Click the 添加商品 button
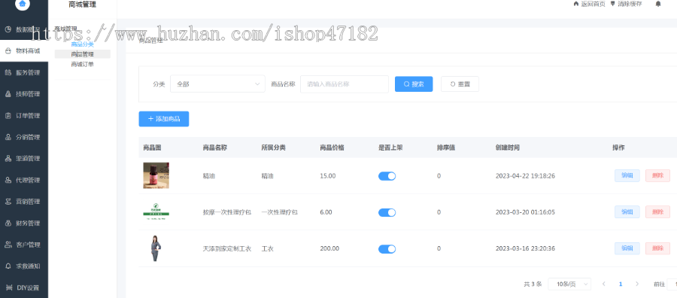 [164, 119]
